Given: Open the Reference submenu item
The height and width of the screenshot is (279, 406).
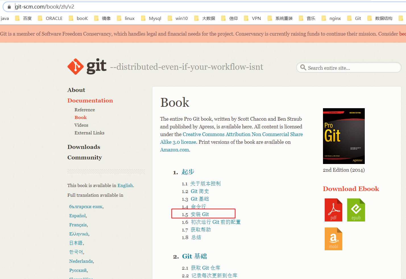Looking at the screenshot, I should pos(85,110).
